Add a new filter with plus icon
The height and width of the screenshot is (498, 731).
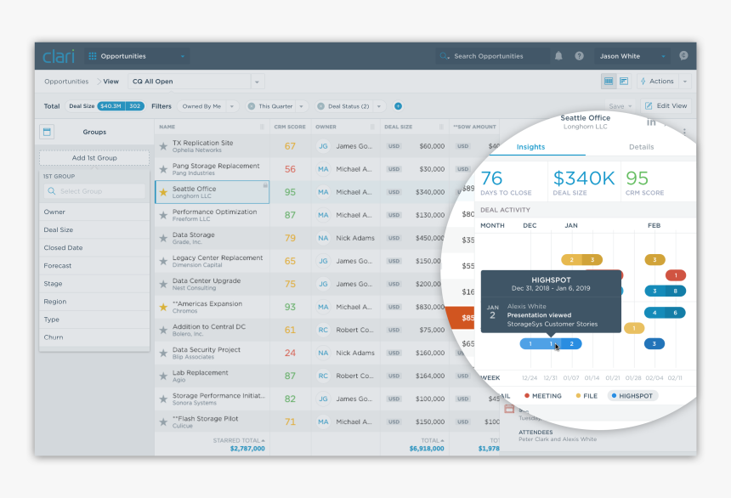click(398, 106)
